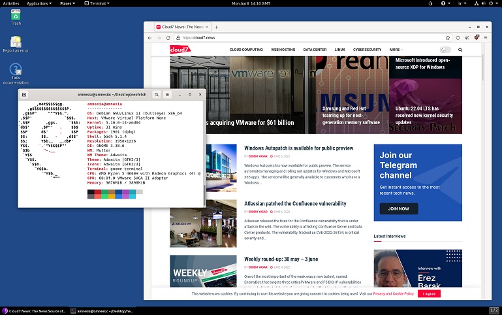Open the Report an error desktop icon

pos(16,44)
